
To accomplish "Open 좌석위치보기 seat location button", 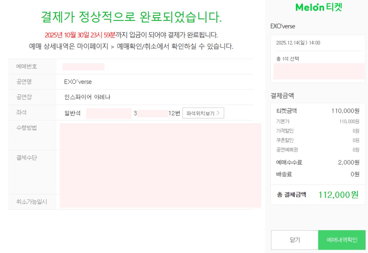I will (203, 113).
